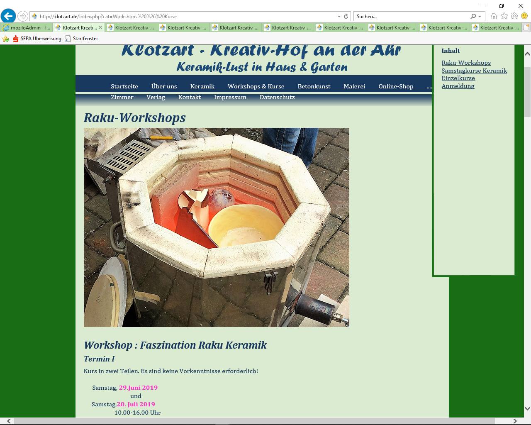This screenshot has width=531, height=425.
Task: Refresh the current page
Action: 346,17
